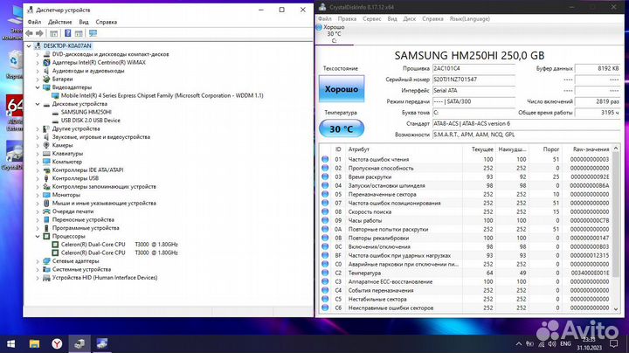Open the Действие menu in Device Manager
The image size is (629, 353).
[x=60, y=22]
